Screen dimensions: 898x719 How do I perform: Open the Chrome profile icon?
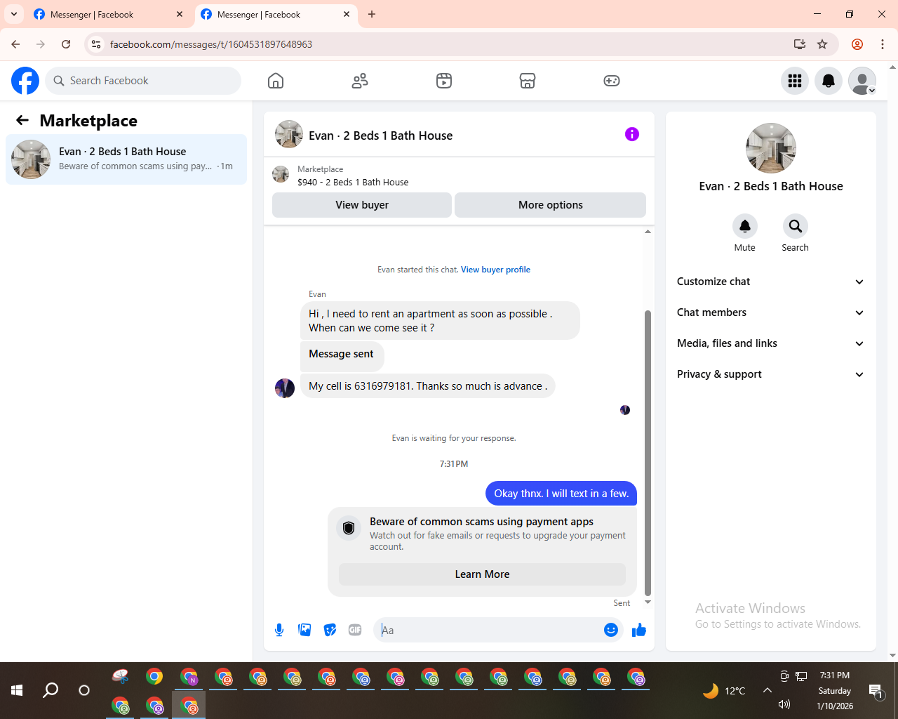pyautogui.click(x=857, y=44)
